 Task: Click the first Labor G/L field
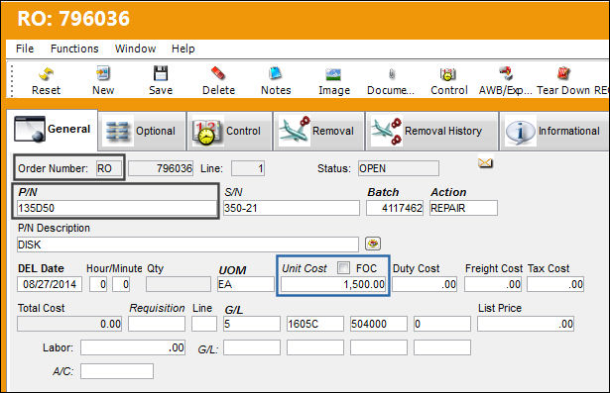coord(252,347)
